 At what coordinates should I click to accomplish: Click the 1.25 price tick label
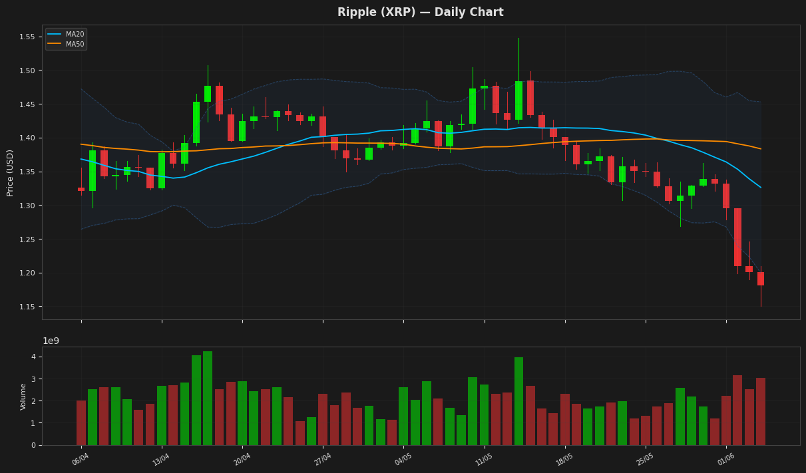click(27, 239)
